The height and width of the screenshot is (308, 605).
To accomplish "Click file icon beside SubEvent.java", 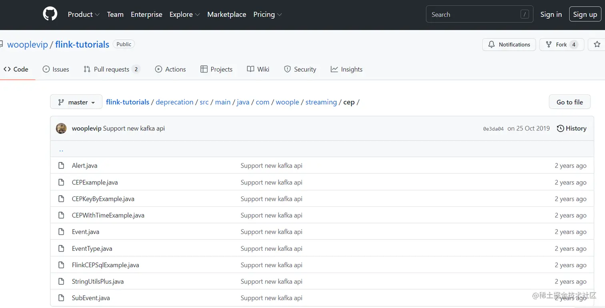I will 61,298.
